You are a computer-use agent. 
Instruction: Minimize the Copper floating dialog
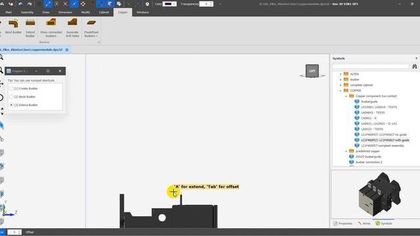pyautogui.click(x=36, y=71)
